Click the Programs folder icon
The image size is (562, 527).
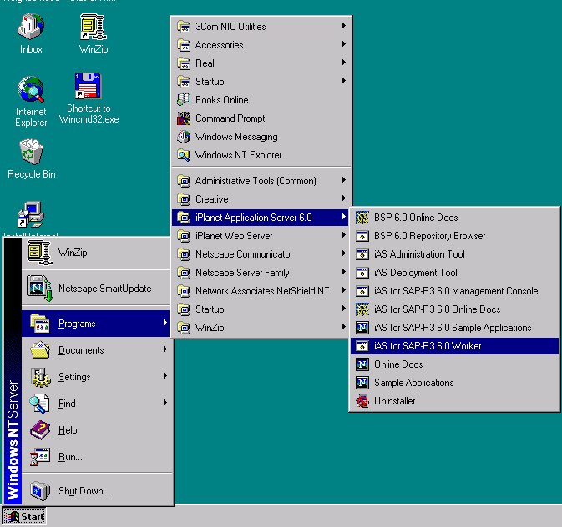coord(40,324)
